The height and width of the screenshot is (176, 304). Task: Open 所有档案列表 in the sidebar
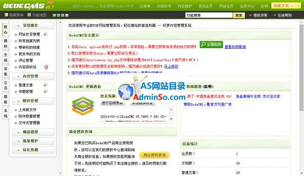(29, 41)
